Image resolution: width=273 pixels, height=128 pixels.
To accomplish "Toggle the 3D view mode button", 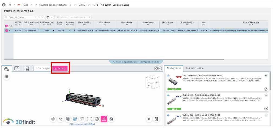I will click(6, 68).
